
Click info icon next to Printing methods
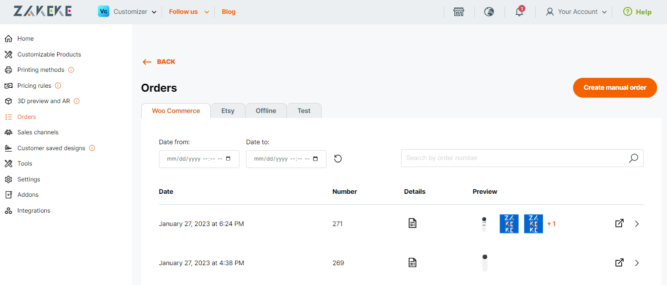[x=71, y=70]
